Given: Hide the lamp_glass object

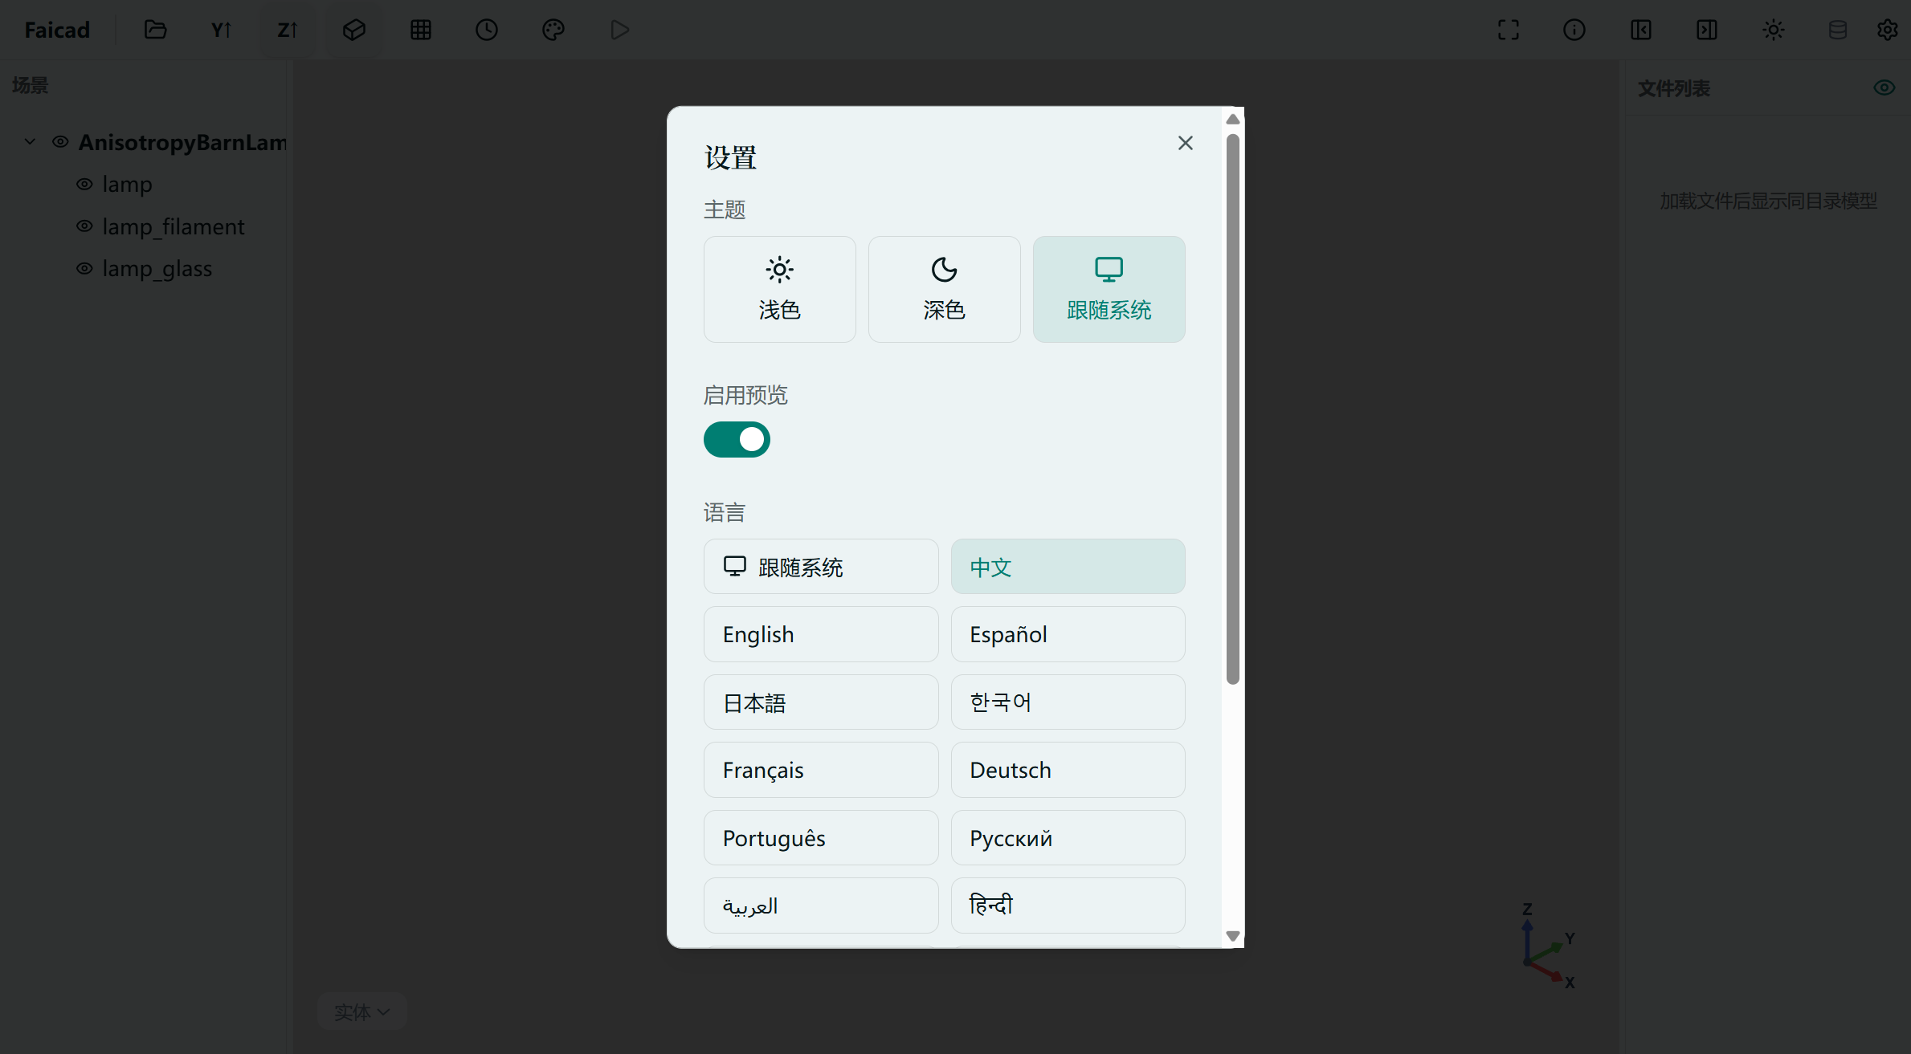Looking at the screenshot, I should point(84,268).
